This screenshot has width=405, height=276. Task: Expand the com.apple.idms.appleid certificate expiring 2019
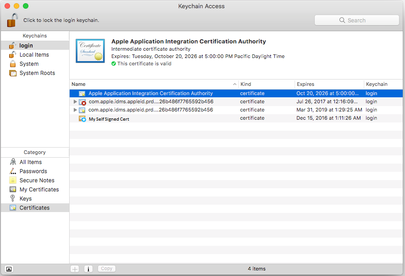click(x=75, y=110)
